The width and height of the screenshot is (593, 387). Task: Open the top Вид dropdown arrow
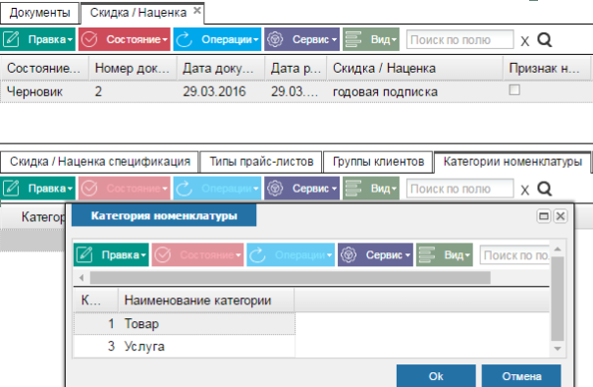(x=394, y=39)
